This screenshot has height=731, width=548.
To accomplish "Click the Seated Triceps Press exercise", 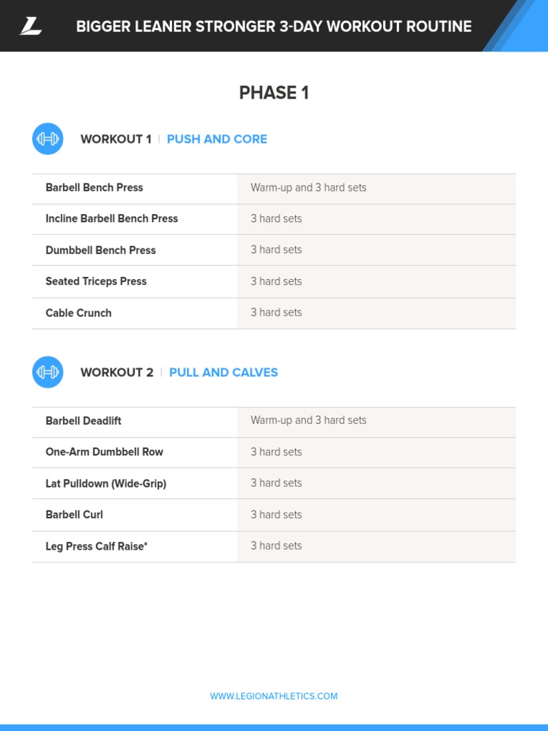I will point(96,281).
